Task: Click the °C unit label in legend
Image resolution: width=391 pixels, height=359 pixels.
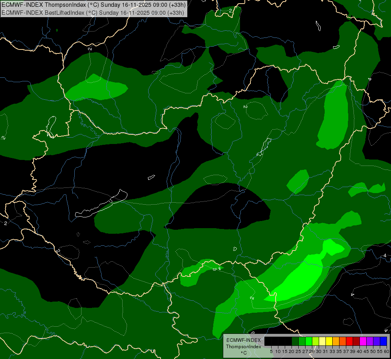Action: pyautogui.click(x=244, y=353)
